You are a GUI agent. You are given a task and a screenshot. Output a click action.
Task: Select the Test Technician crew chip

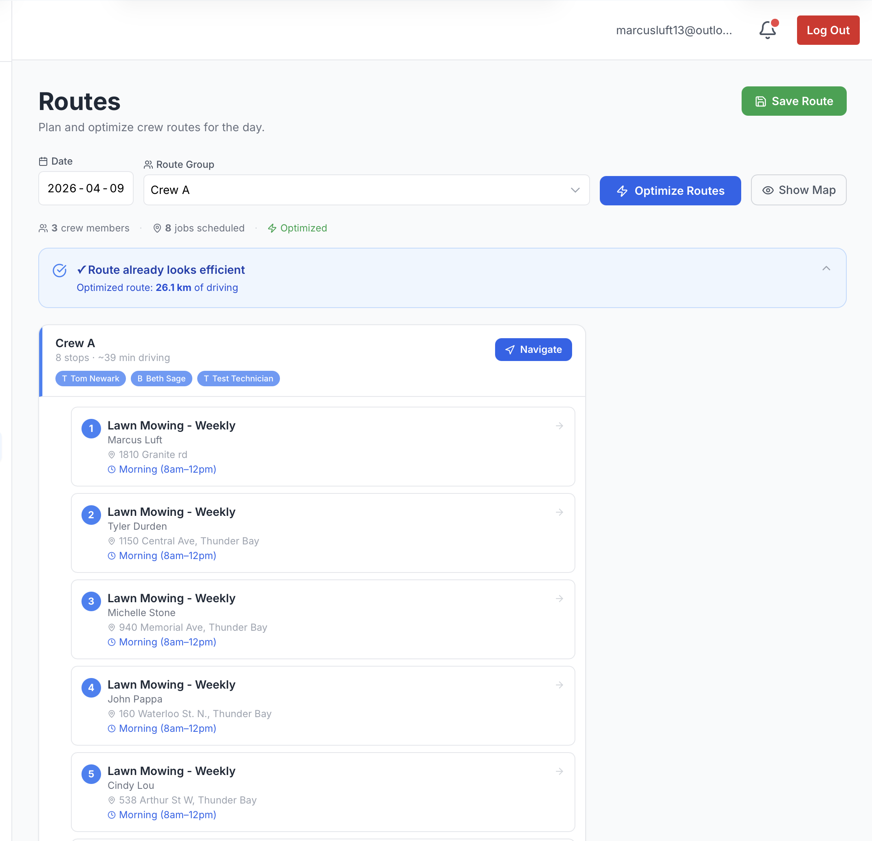[238, 378]
